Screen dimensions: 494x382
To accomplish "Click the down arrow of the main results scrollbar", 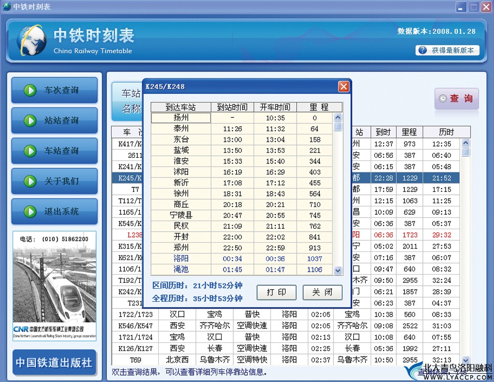I will (x=465, y=360).
